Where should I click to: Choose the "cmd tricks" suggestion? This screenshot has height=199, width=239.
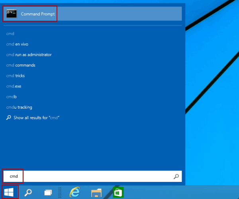click(x=16, y=76)
